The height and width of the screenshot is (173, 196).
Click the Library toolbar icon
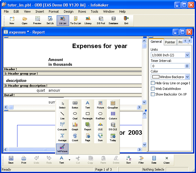[x=88, y=21]
